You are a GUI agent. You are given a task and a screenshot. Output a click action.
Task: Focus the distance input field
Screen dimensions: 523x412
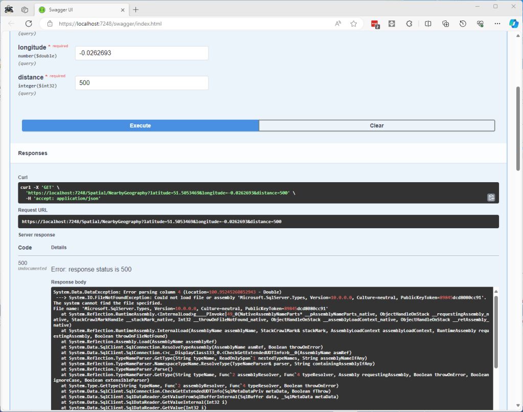click(142, 83)
